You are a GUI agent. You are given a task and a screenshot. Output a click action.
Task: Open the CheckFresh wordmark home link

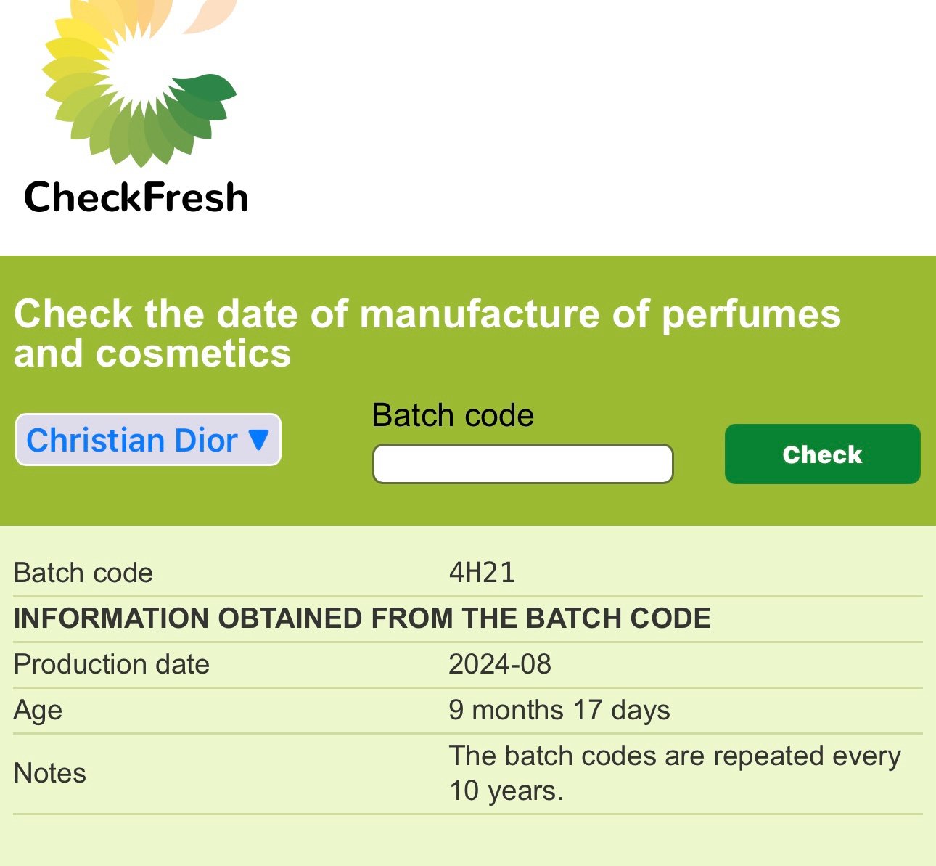[x=136, y=197]
